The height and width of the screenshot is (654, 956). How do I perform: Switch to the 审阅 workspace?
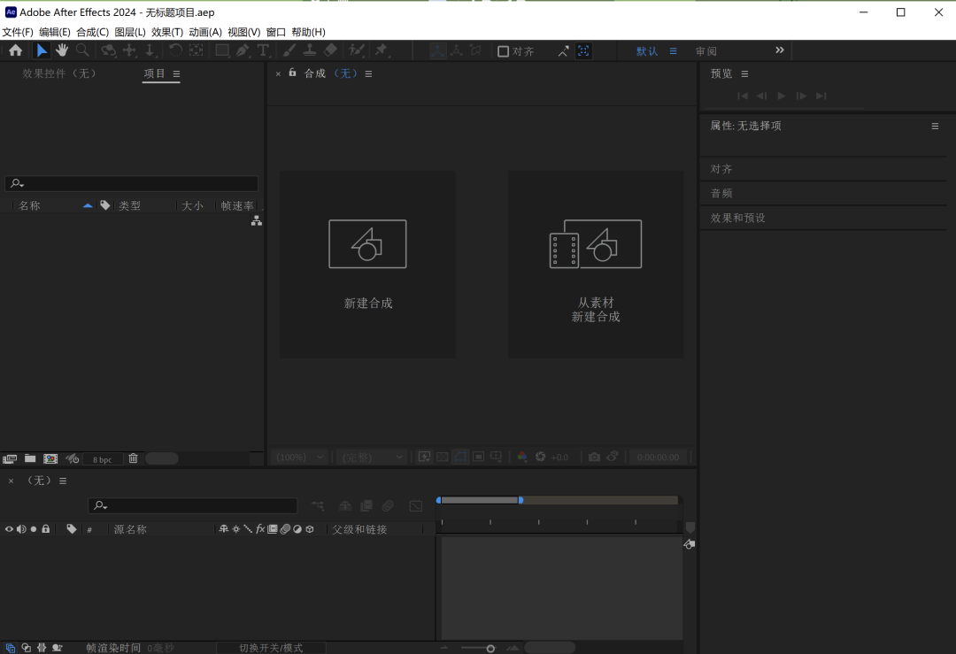706,51
